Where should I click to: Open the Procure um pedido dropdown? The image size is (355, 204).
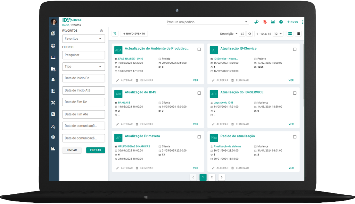point(208,22)
